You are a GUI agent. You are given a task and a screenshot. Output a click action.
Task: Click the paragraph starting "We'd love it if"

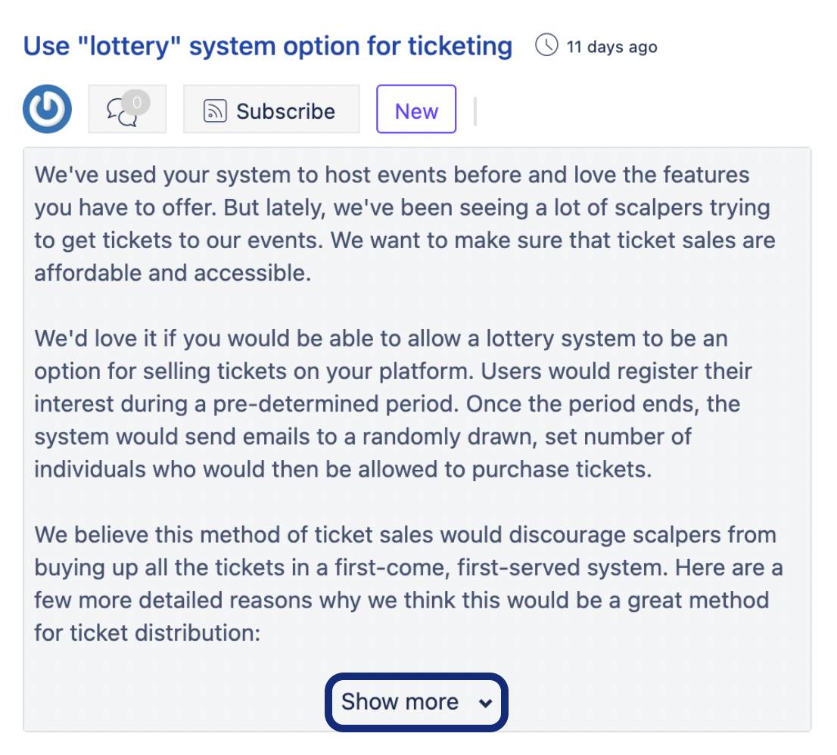point(392,403)
